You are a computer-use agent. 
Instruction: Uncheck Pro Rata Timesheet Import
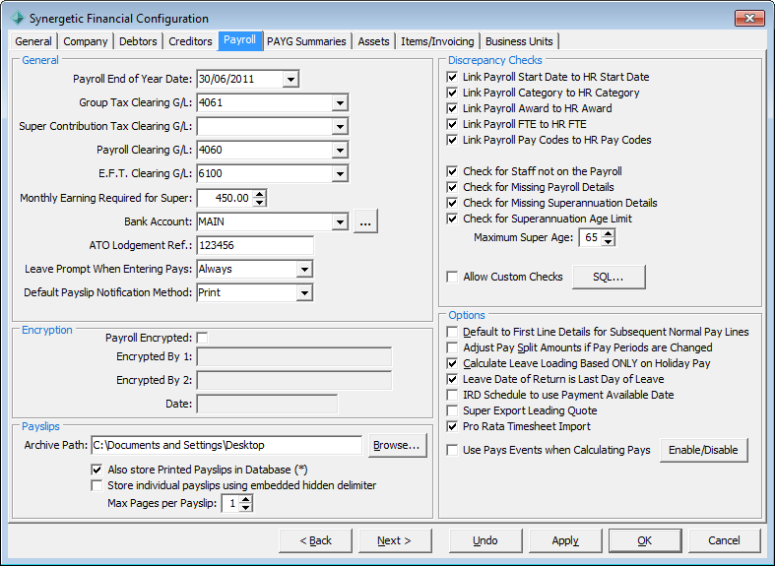[x=452, y=426]
